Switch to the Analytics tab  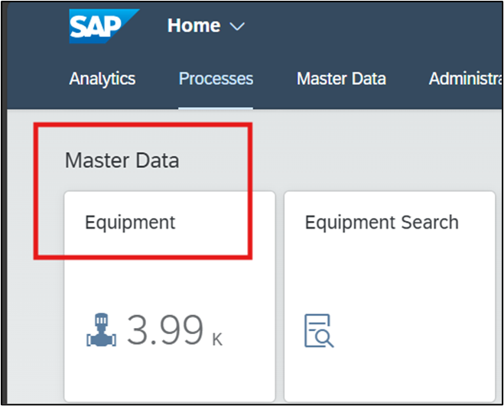click(x=102, y=78)
